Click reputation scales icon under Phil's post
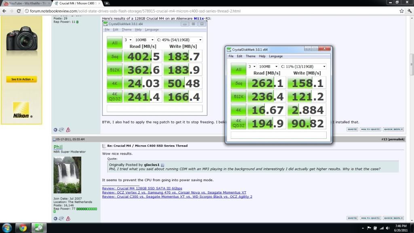Image resolution: width=414 pixels, height=233 pixels. [61, 218]
